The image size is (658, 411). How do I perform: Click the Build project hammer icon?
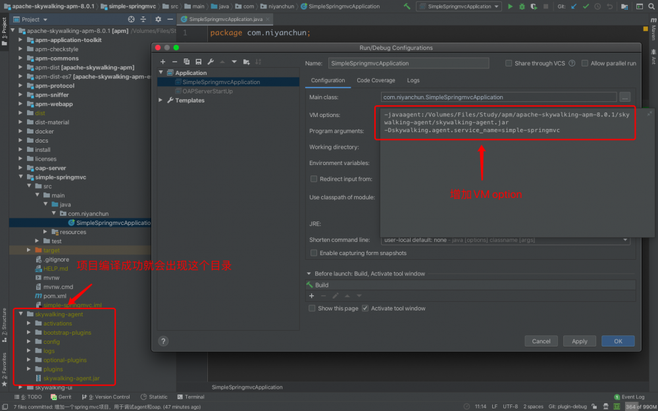pos(407,7)
